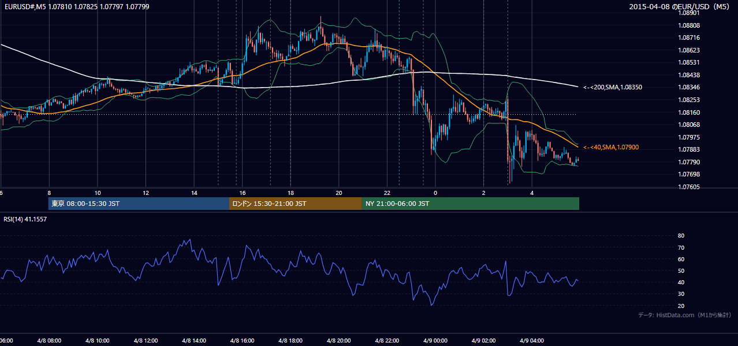Click the 4/9 00:00 time axis label
Image resolution: width=738 pixels, height=346 pixels.
pos(436,340)
